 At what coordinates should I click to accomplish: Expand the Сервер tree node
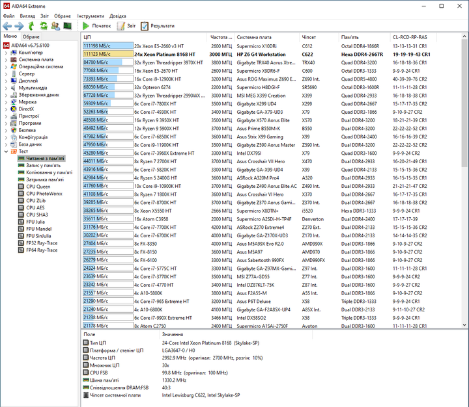click(x=6, y=74)
